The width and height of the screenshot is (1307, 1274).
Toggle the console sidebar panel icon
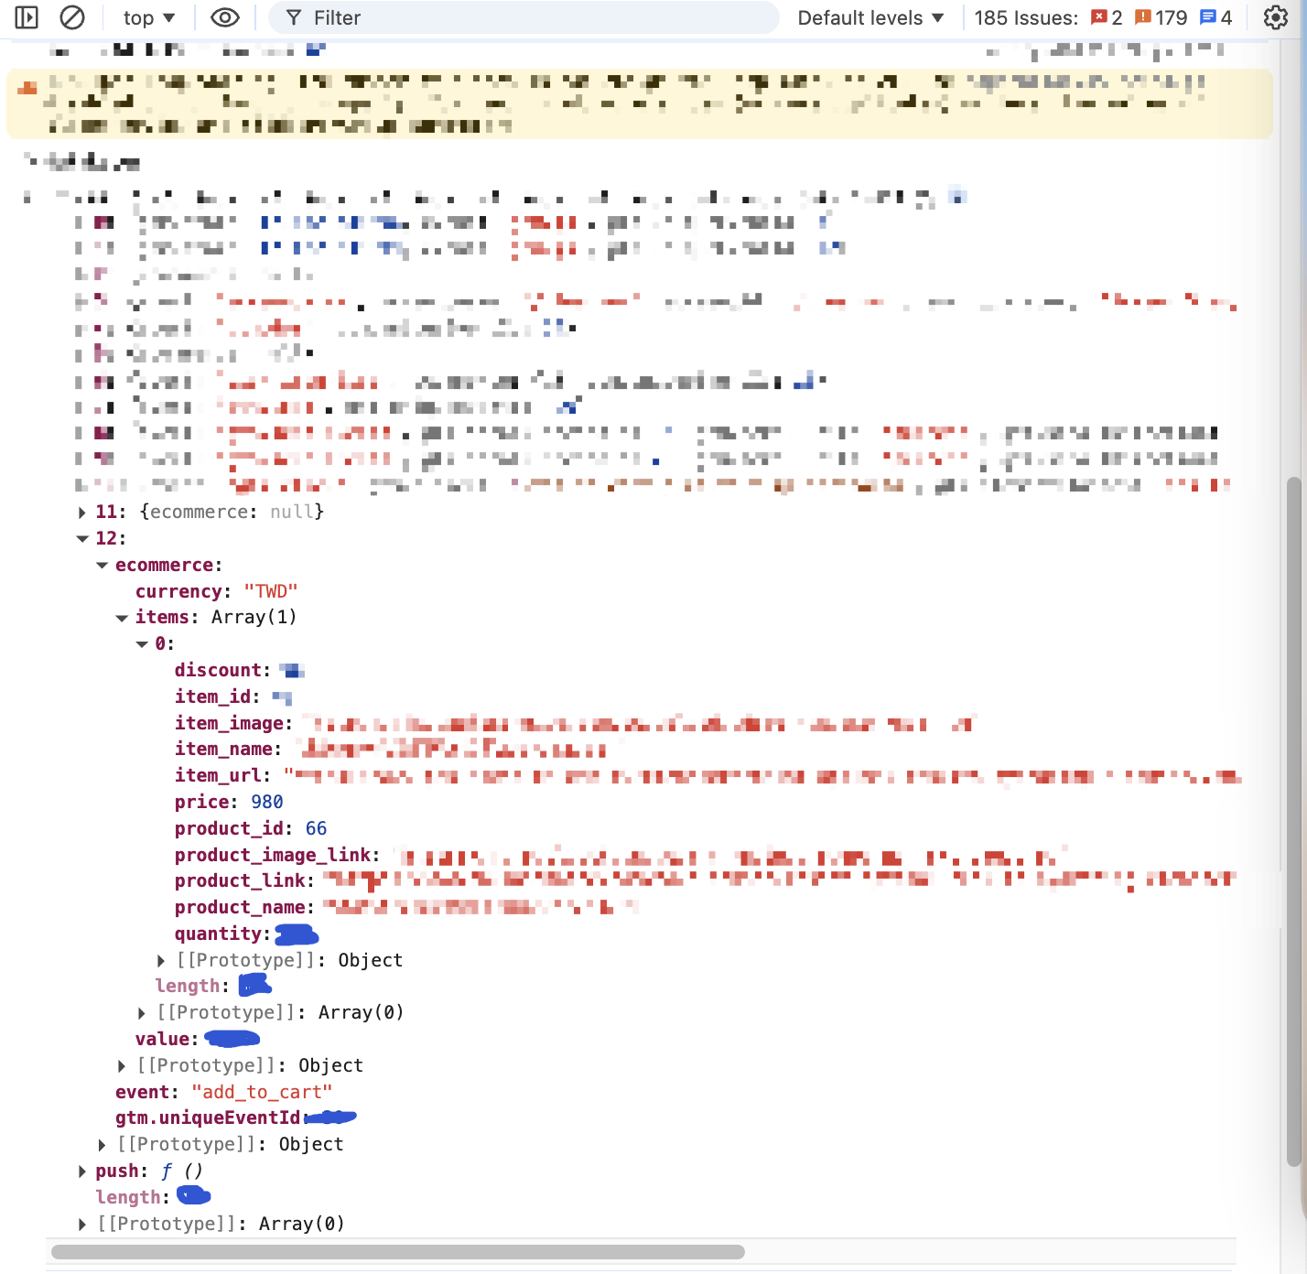tap(27, 17)
